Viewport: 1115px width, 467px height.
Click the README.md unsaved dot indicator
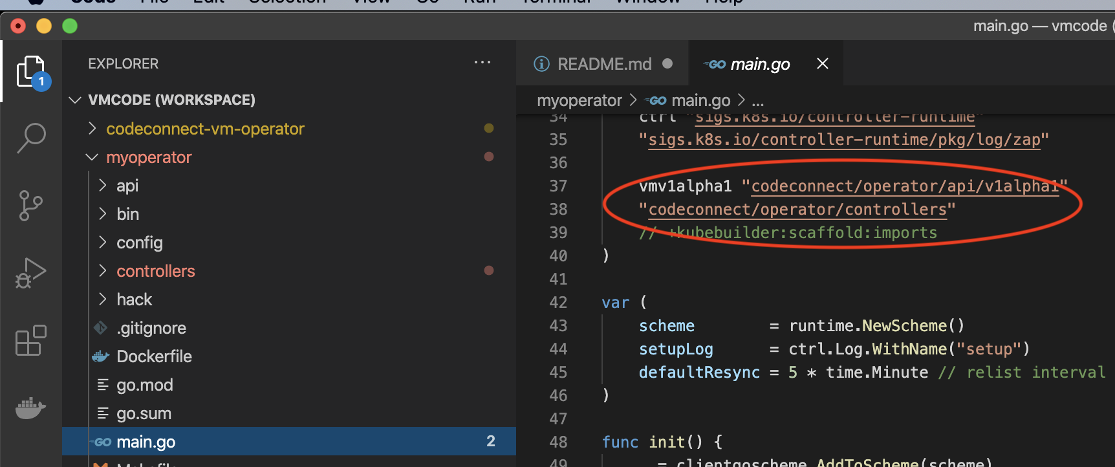667,63
